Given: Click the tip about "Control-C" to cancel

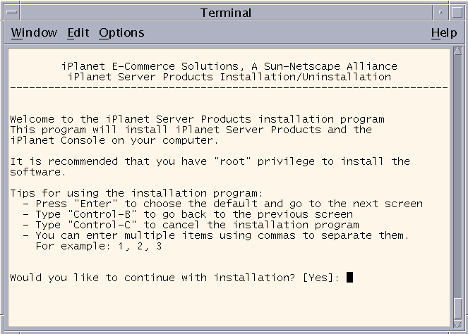Looking at the screenshot, I should point(191,225).
